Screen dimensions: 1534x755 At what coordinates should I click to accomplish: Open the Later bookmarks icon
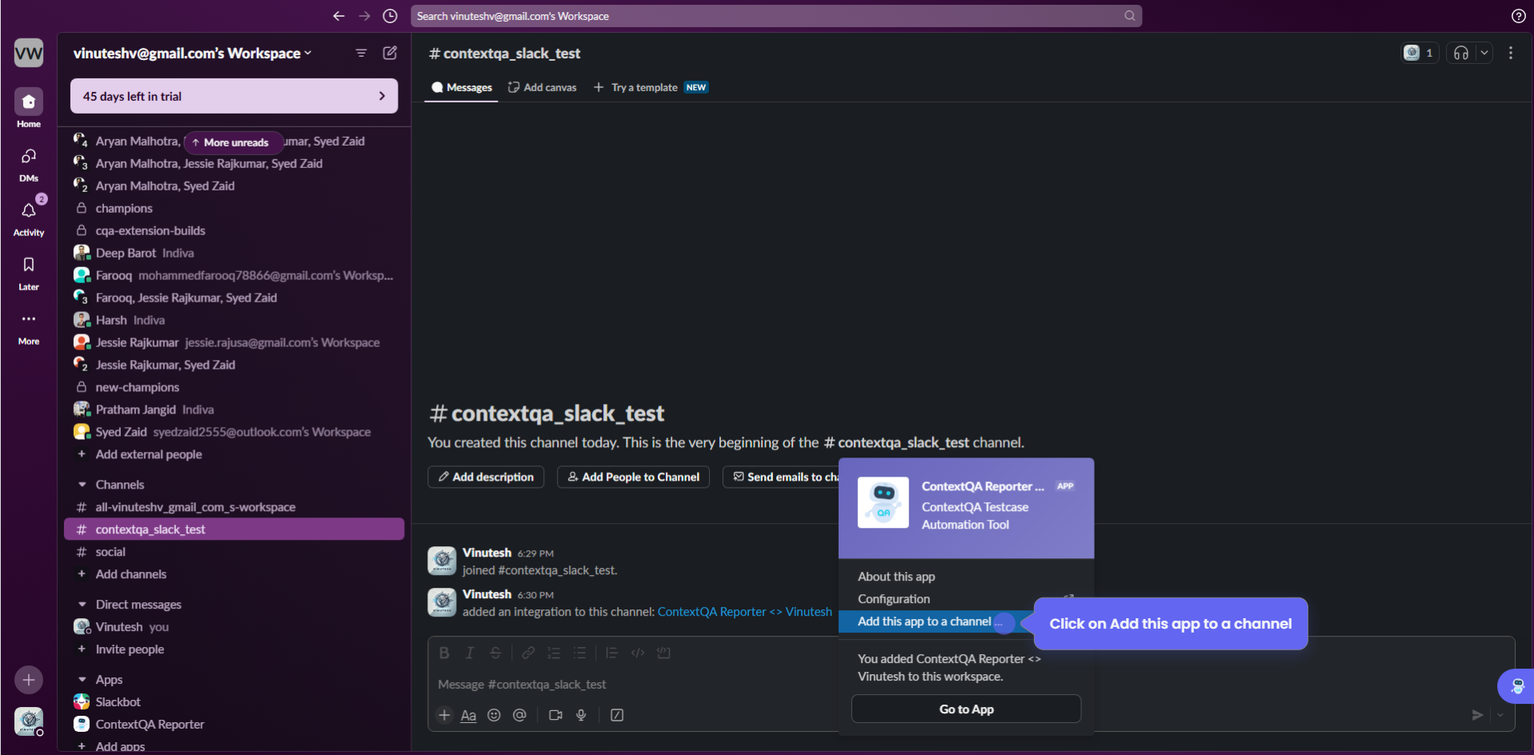(x=29, y=265)
